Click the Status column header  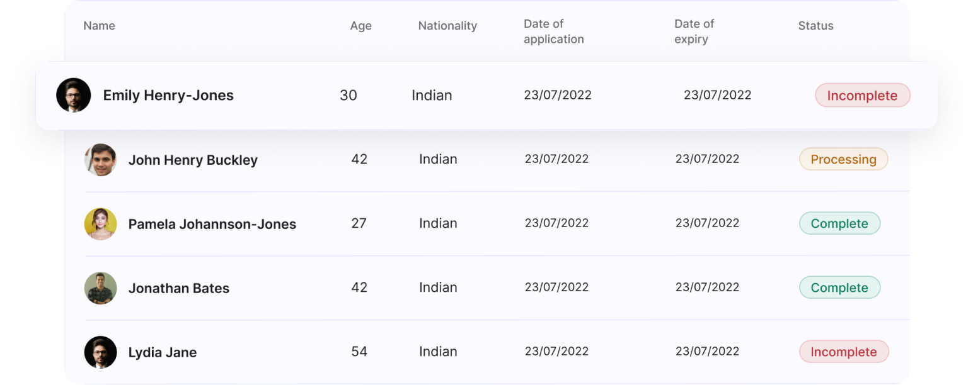(815, 26)
